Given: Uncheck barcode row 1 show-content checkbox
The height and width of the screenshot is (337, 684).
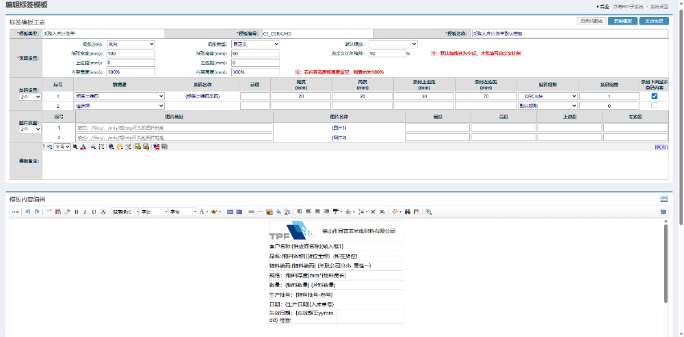Looking at the screenshot, I should pyautogui.click(x=655, y=96).
